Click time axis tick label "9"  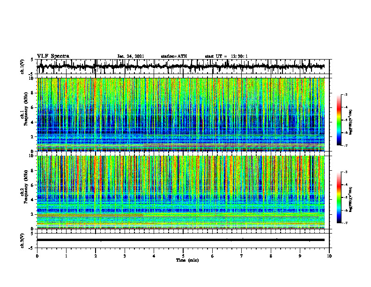(300, 256)
